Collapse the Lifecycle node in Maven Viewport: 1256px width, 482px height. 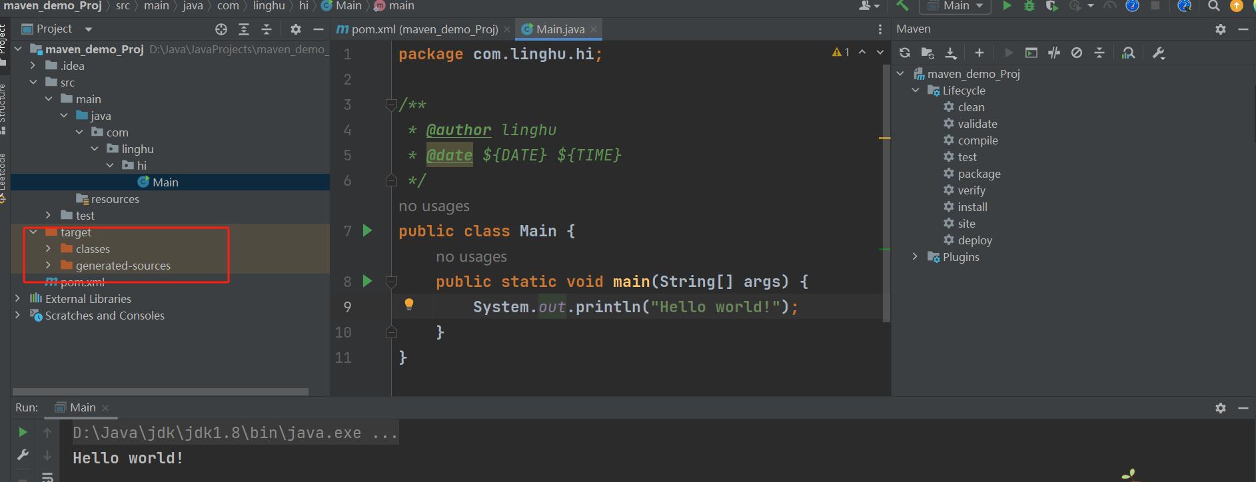[916, 91]
